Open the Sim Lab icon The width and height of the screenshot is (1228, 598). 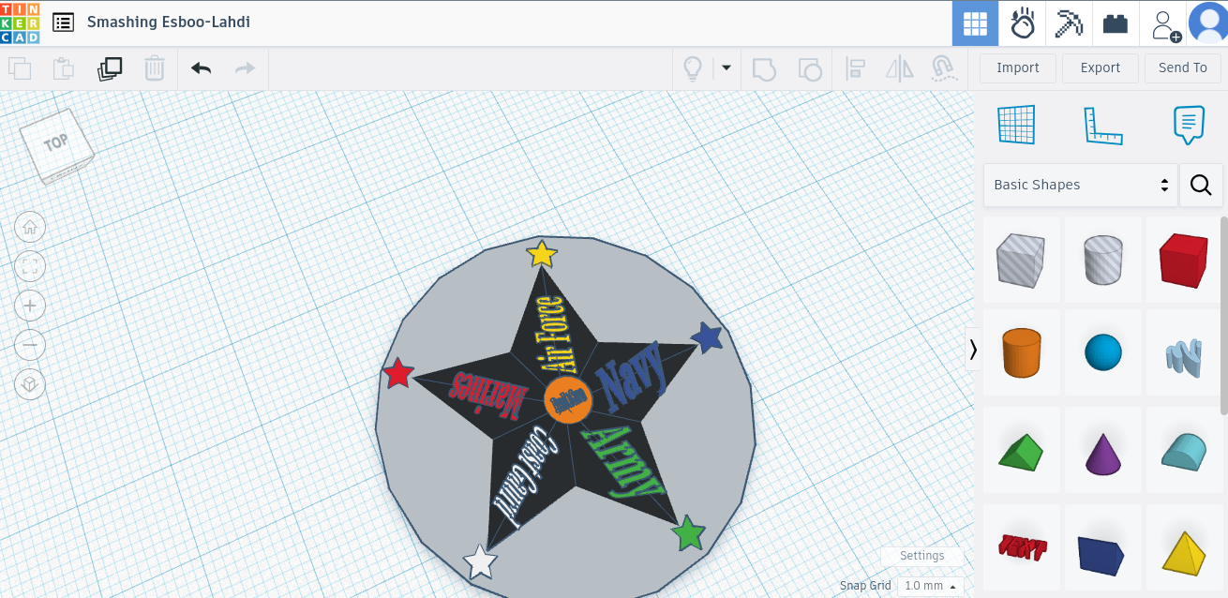point(1022,23)
